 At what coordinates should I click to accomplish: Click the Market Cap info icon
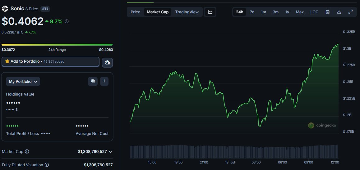pos(27,151)
